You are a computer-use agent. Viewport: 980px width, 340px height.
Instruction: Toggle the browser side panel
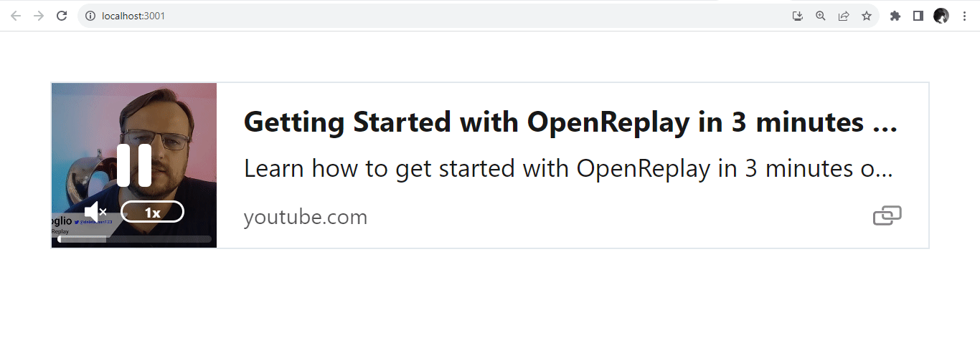(918, 16)
